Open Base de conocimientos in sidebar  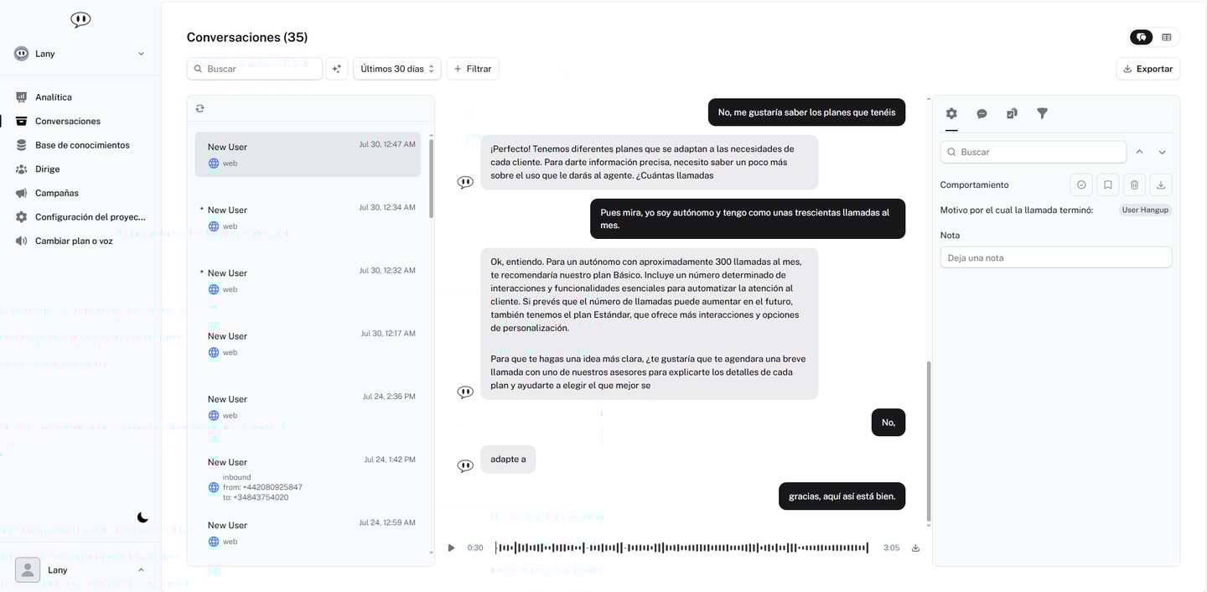click(82, 145)
